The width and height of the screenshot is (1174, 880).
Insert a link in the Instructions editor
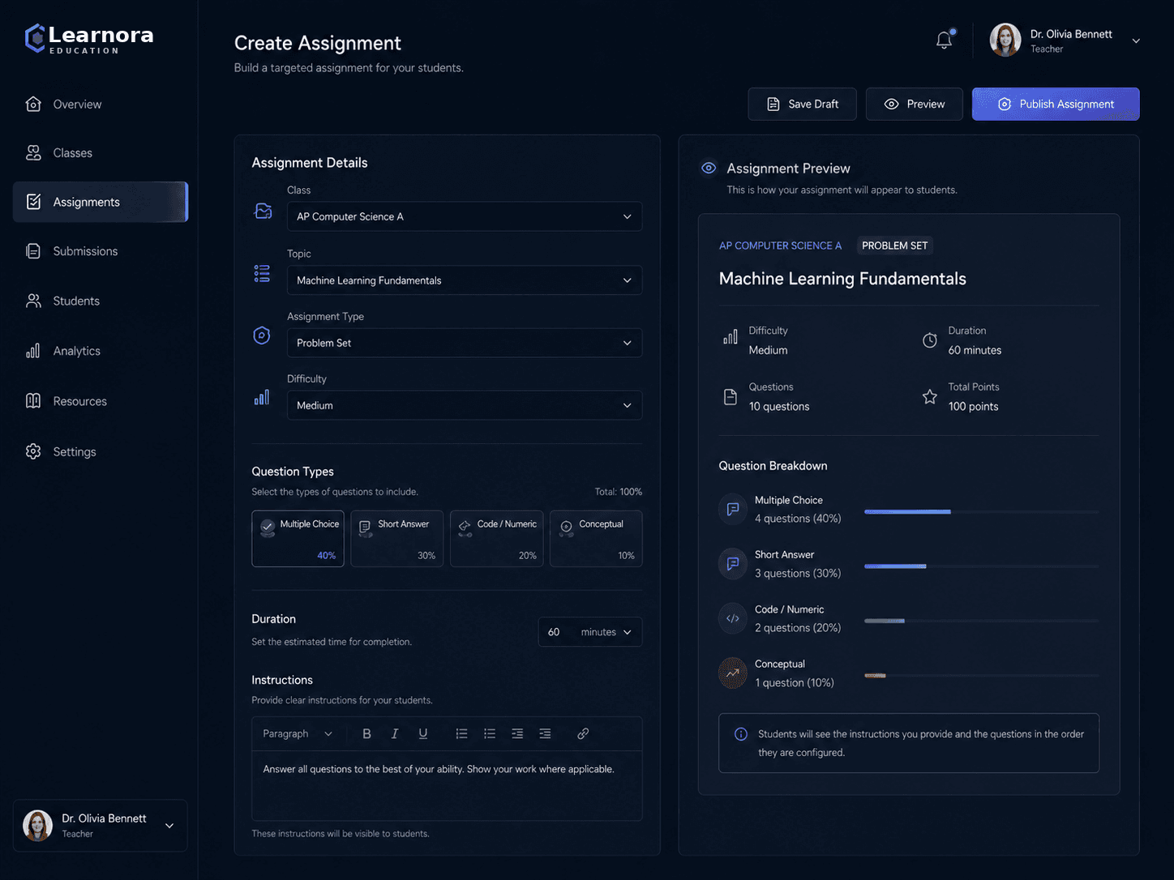(583, 733)
